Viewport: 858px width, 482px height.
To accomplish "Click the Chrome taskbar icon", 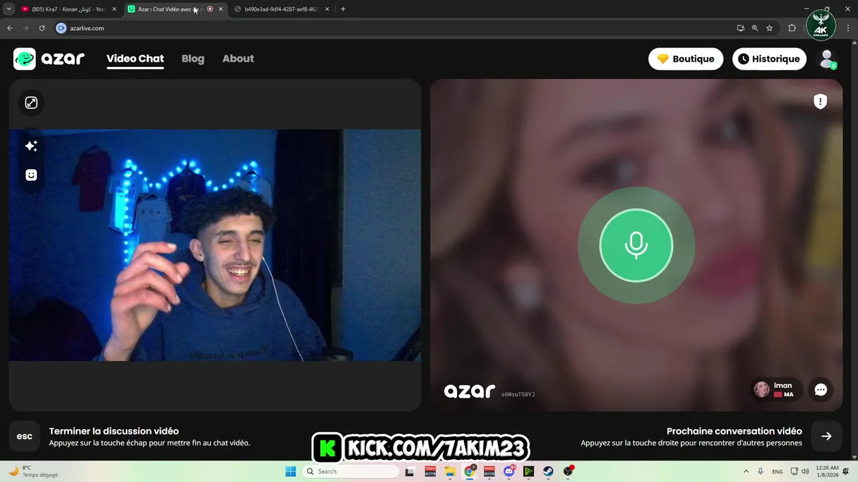I will [470, 471].
